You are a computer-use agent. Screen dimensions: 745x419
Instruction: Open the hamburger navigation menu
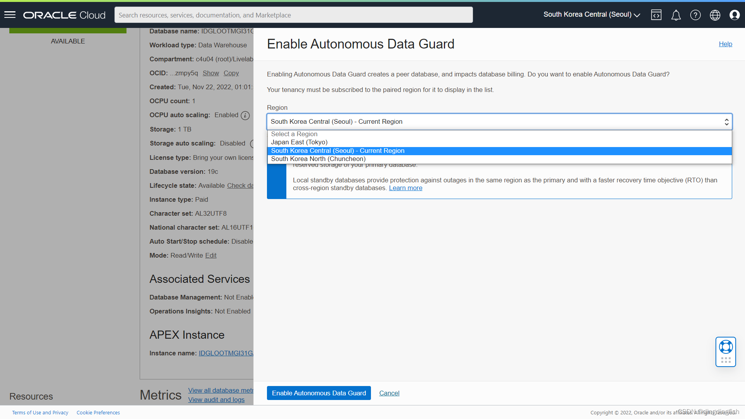[10, 15]
